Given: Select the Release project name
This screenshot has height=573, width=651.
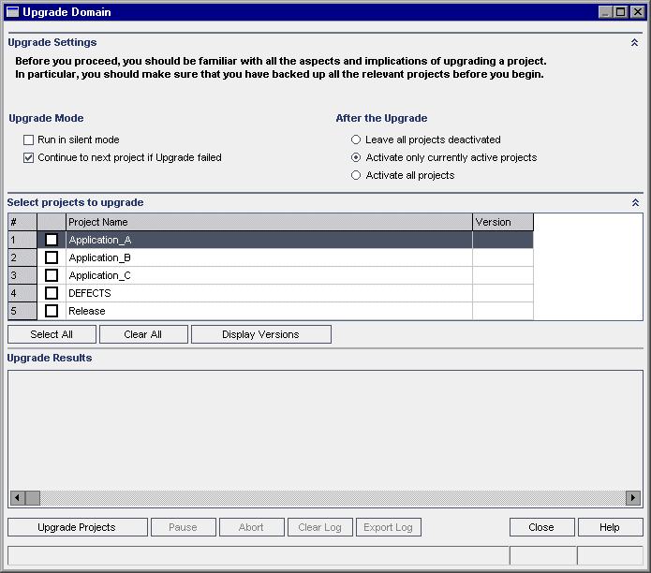Looking at the screenshot, I should point(87,311).
